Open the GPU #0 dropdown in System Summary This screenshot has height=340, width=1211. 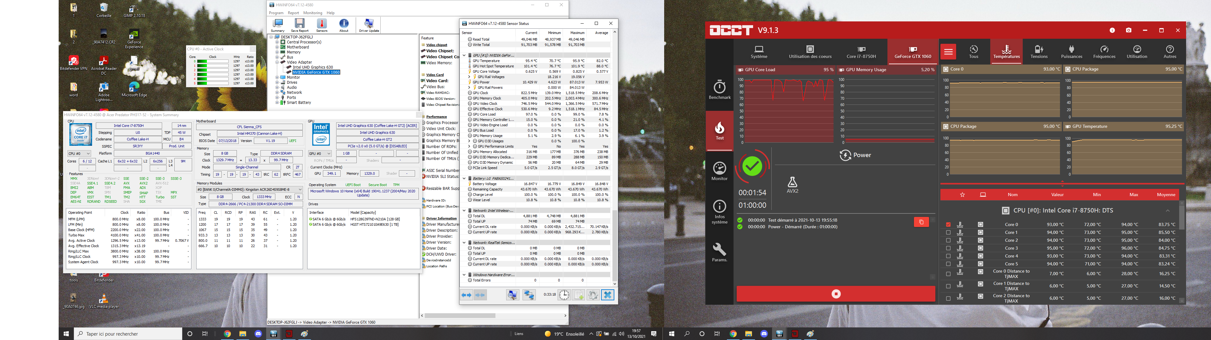(320, 154)
